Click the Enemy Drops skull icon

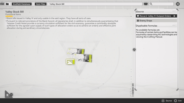tap(138, 21)
